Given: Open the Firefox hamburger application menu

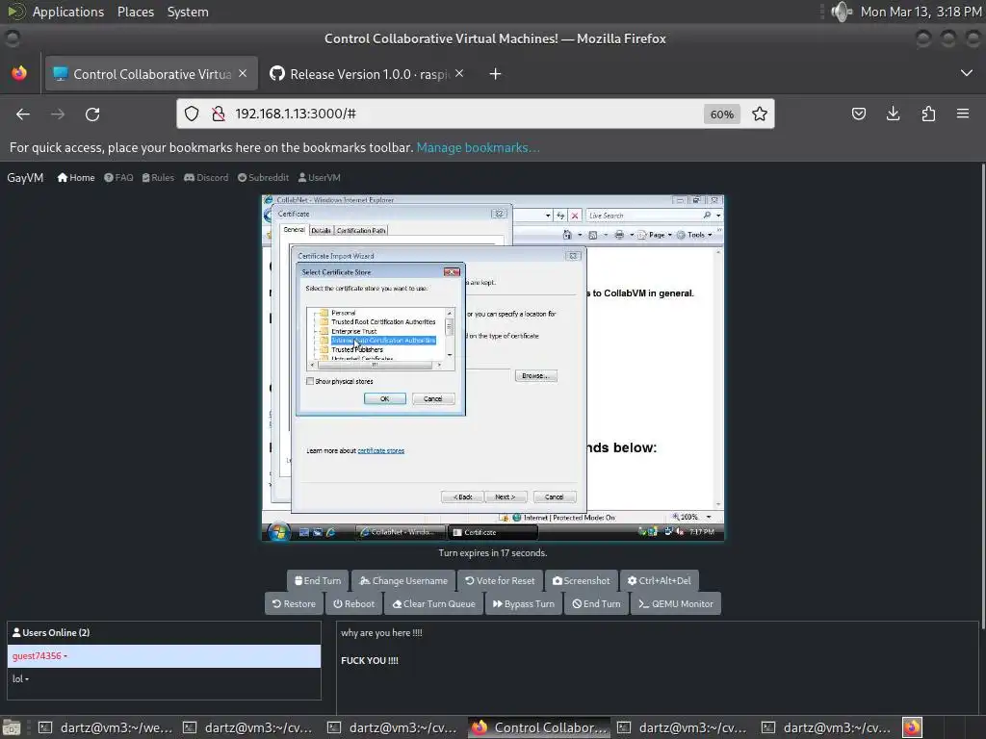Looking at the screenshot, I should pyautogui.click(x=963, y=114).
